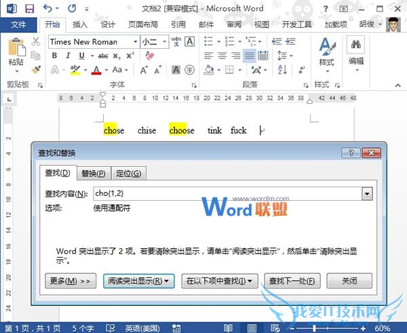Select the Format Painter brush

point(36,70)
